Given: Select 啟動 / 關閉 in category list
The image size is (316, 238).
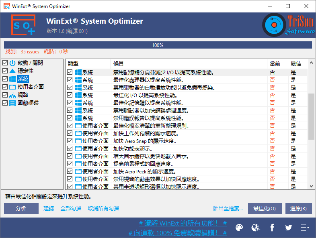Looking at the screenshot, I should point(30,63).
